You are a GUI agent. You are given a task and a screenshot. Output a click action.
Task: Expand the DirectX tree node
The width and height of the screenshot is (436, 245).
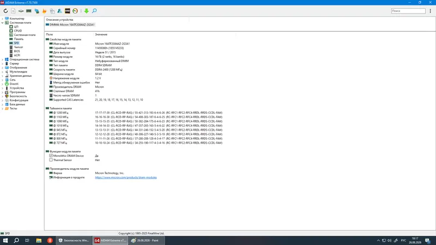3,84
